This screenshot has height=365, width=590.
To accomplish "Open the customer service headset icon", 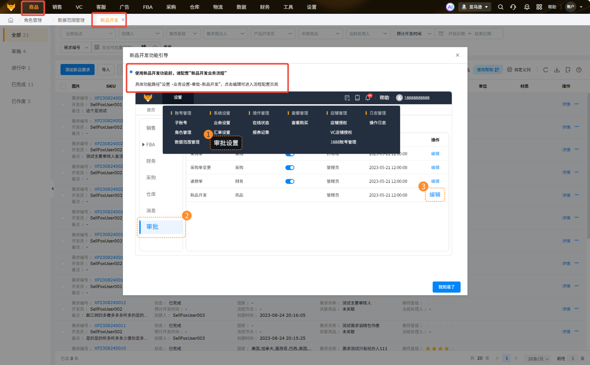I will click(513, 7).
